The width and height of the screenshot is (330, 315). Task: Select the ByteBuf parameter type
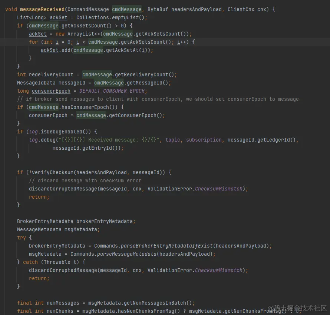tap(158, 10)
